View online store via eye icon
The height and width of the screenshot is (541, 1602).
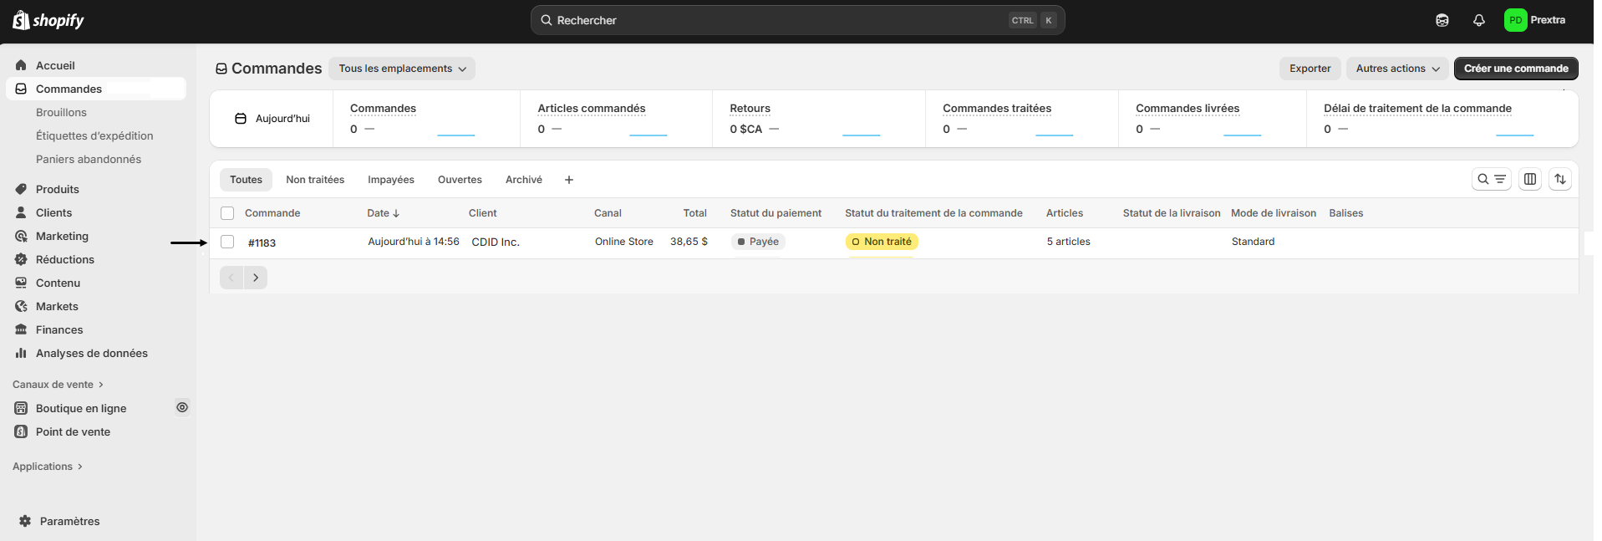pyautogui.click(x=182, y=407)
